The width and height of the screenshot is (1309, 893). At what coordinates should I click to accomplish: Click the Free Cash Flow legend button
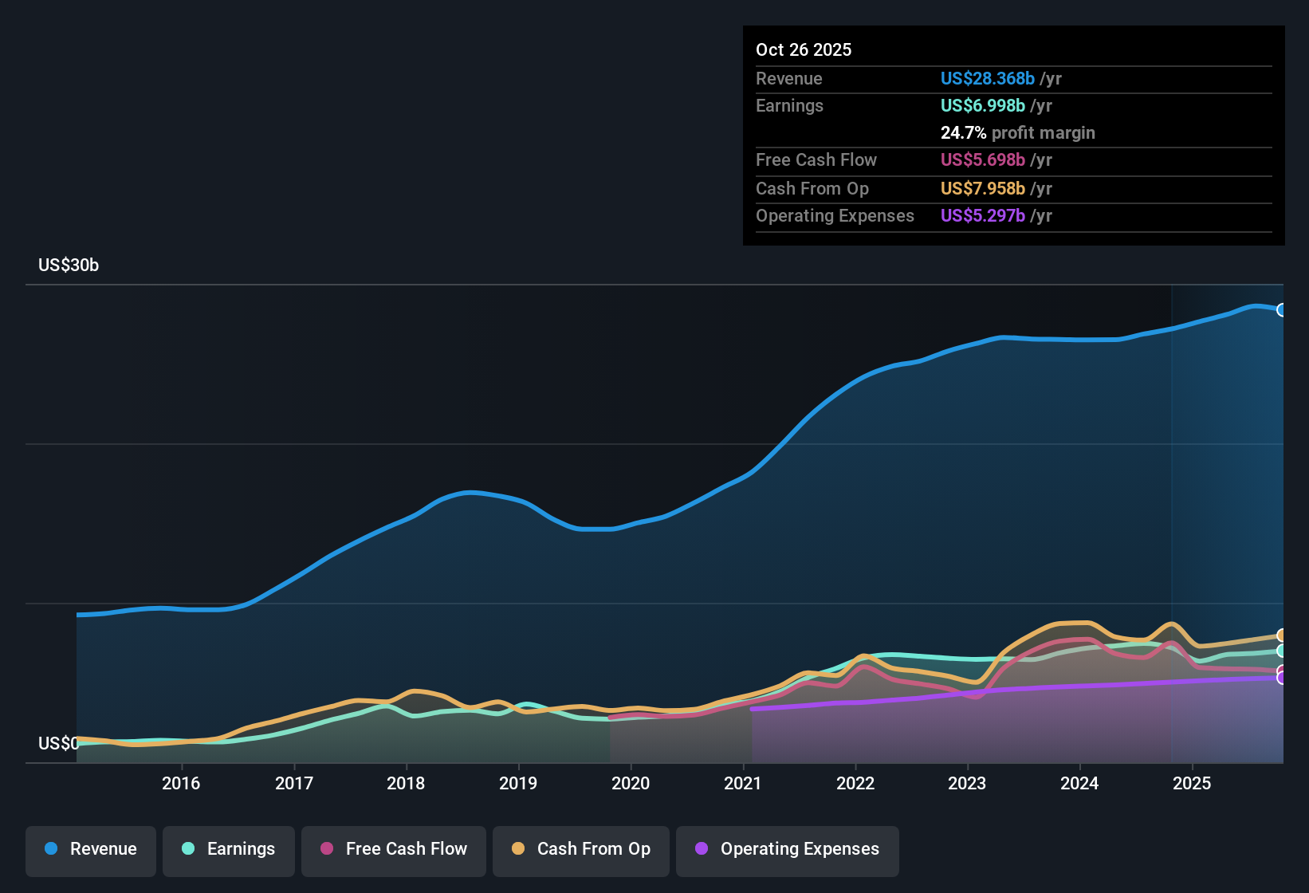tap(393, 849)
